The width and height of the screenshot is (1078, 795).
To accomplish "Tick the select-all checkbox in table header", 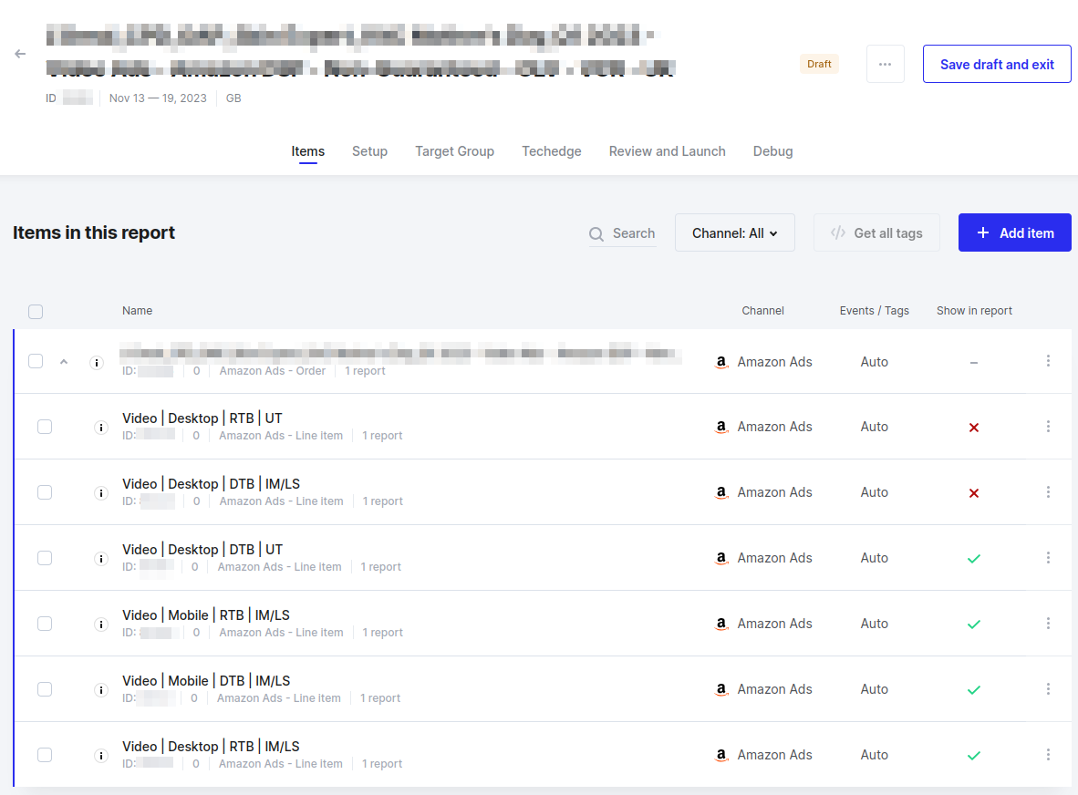I will pos(36,312).
